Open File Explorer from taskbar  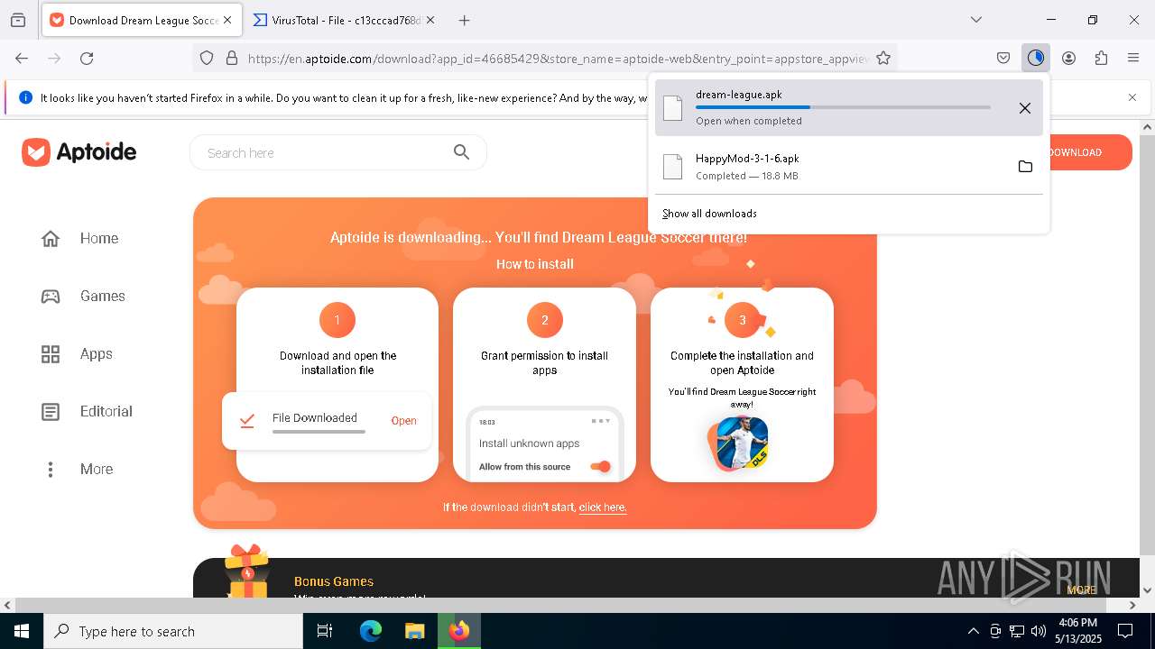[414, 631]
